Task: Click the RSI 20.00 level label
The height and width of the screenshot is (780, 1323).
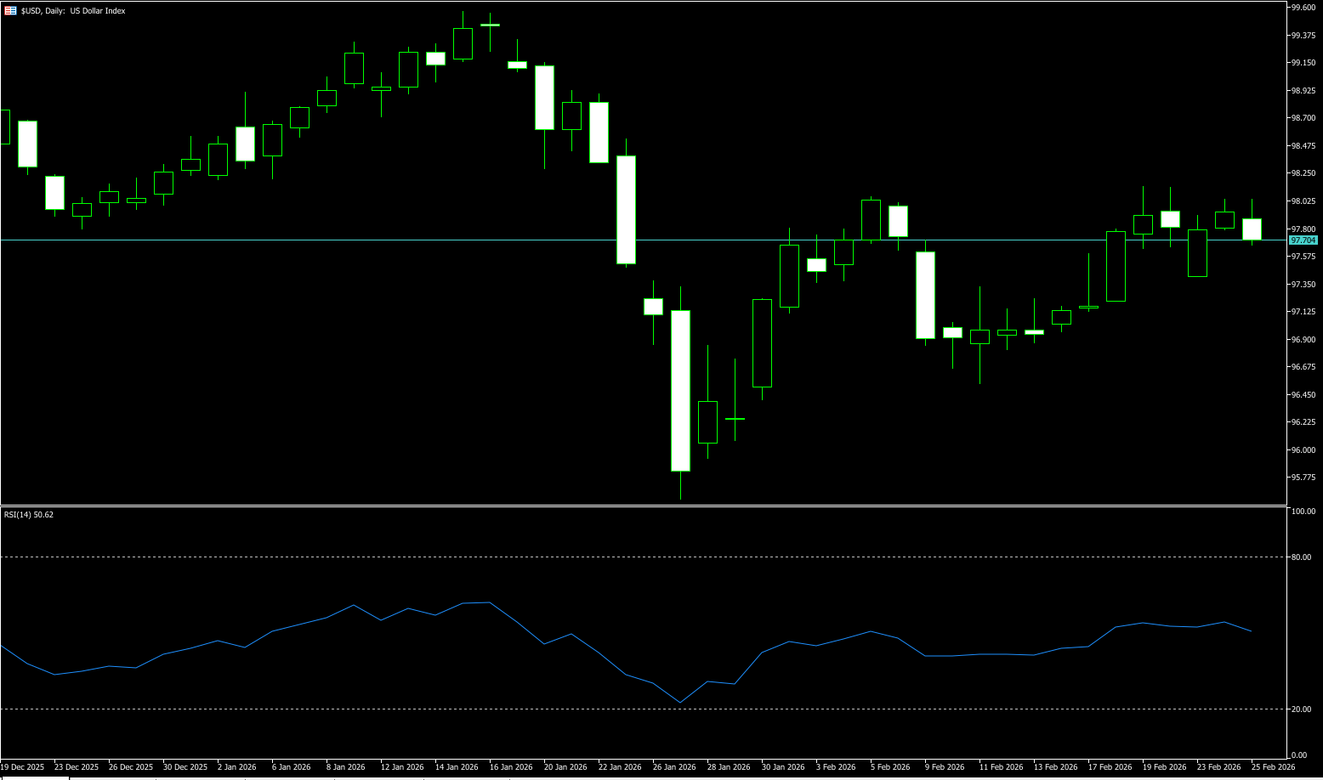Action: (x=1301, y=709)
